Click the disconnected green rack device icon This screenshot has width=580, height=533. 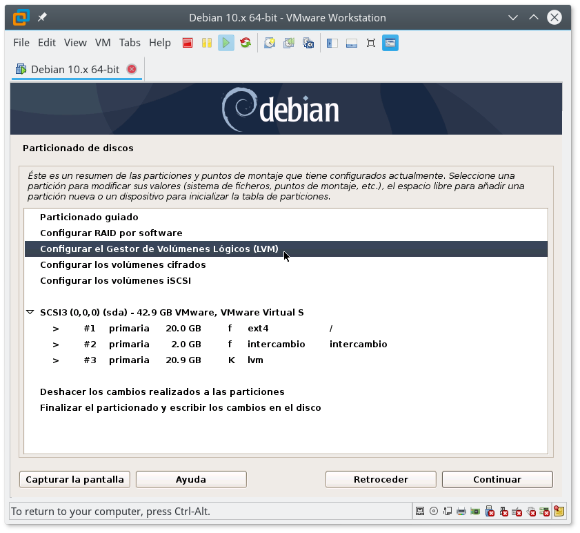tap(545, 512)
